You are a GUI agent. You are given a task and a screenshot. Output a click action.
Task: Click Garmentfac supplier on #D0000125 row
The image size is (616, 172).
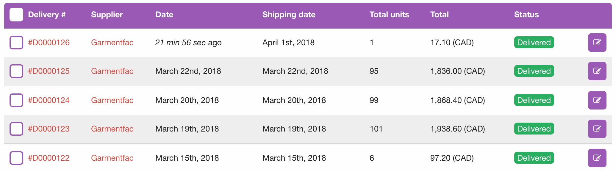[x=112, y=71]
